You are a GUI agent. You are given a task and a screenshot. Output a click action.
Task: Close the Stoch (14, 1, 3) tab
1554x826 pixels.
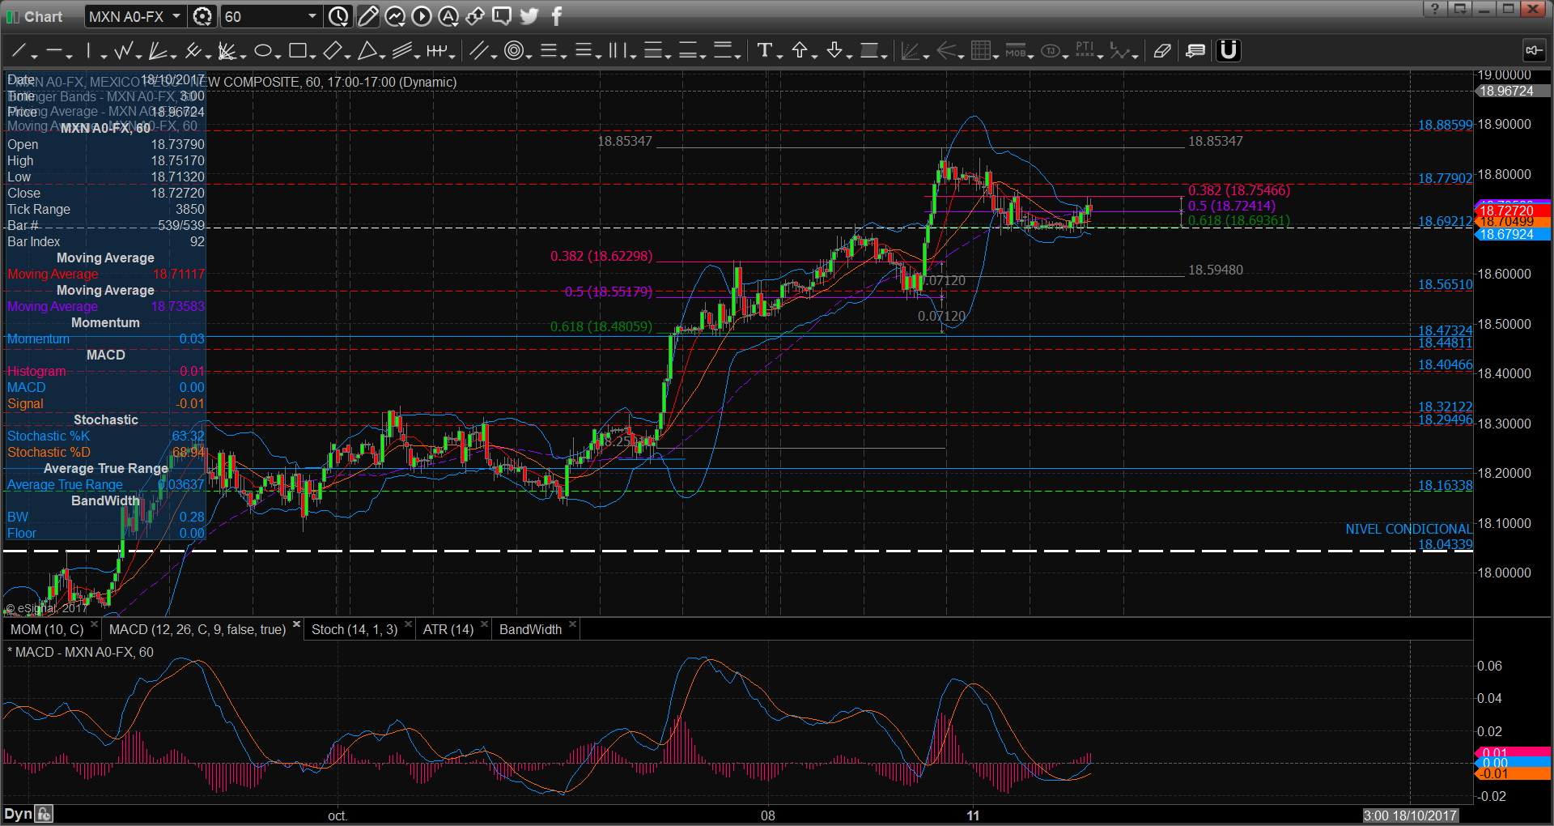click(409, 625)
